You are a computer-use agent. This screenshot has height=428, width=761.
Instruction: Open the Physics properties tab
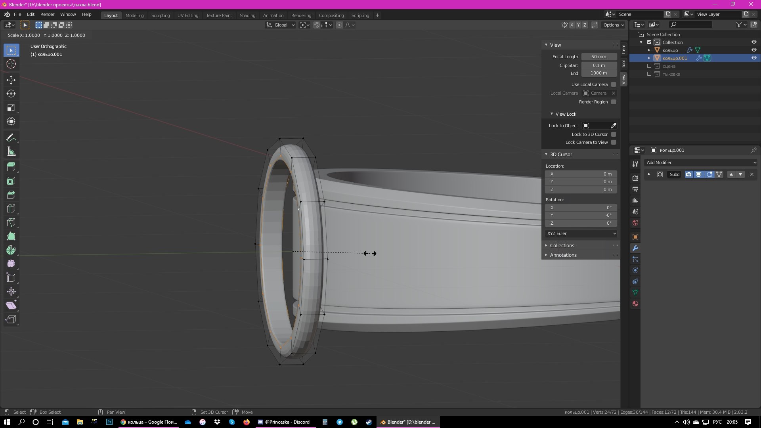click(x=635, y=270)
